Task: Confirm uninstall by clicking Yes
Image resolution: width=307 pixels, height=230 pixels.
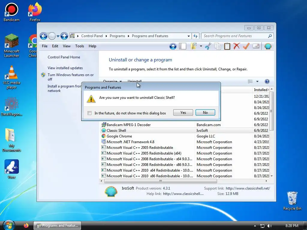Action: point(183,113)
